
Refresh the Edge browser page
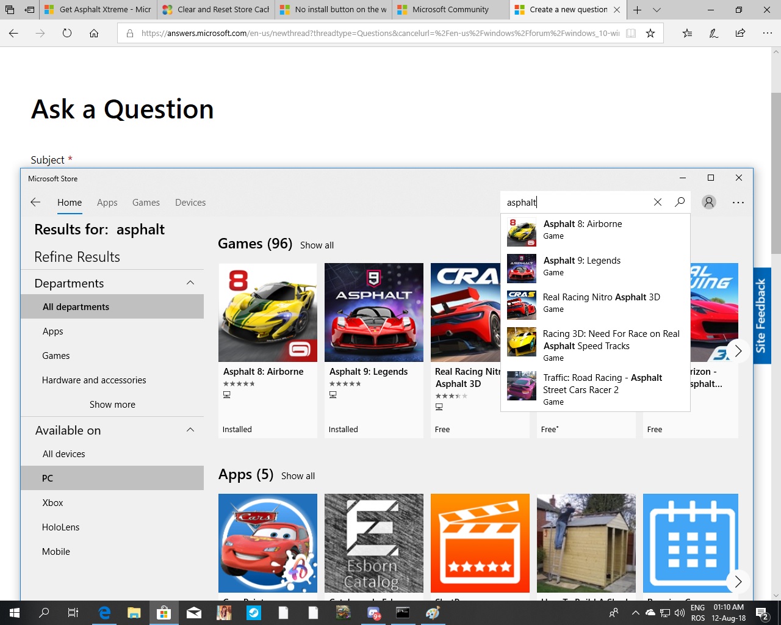click(67, 34)
